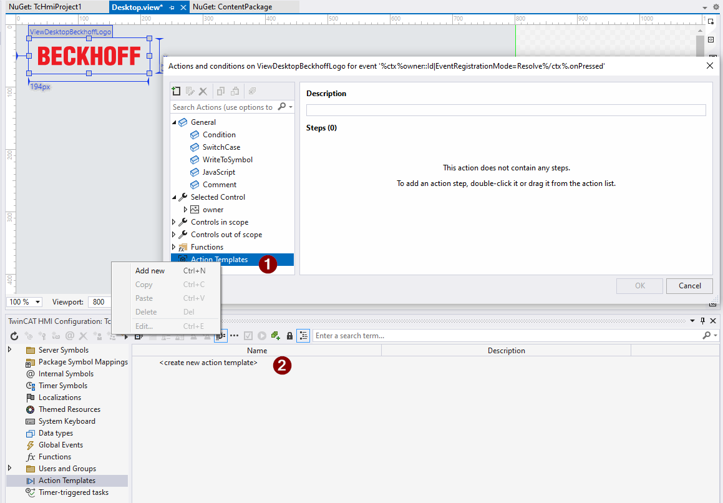Expand the Controls in scope tree node
This screenshot has height=503, width=723.
pyautogui.click(x=174, y=222)
